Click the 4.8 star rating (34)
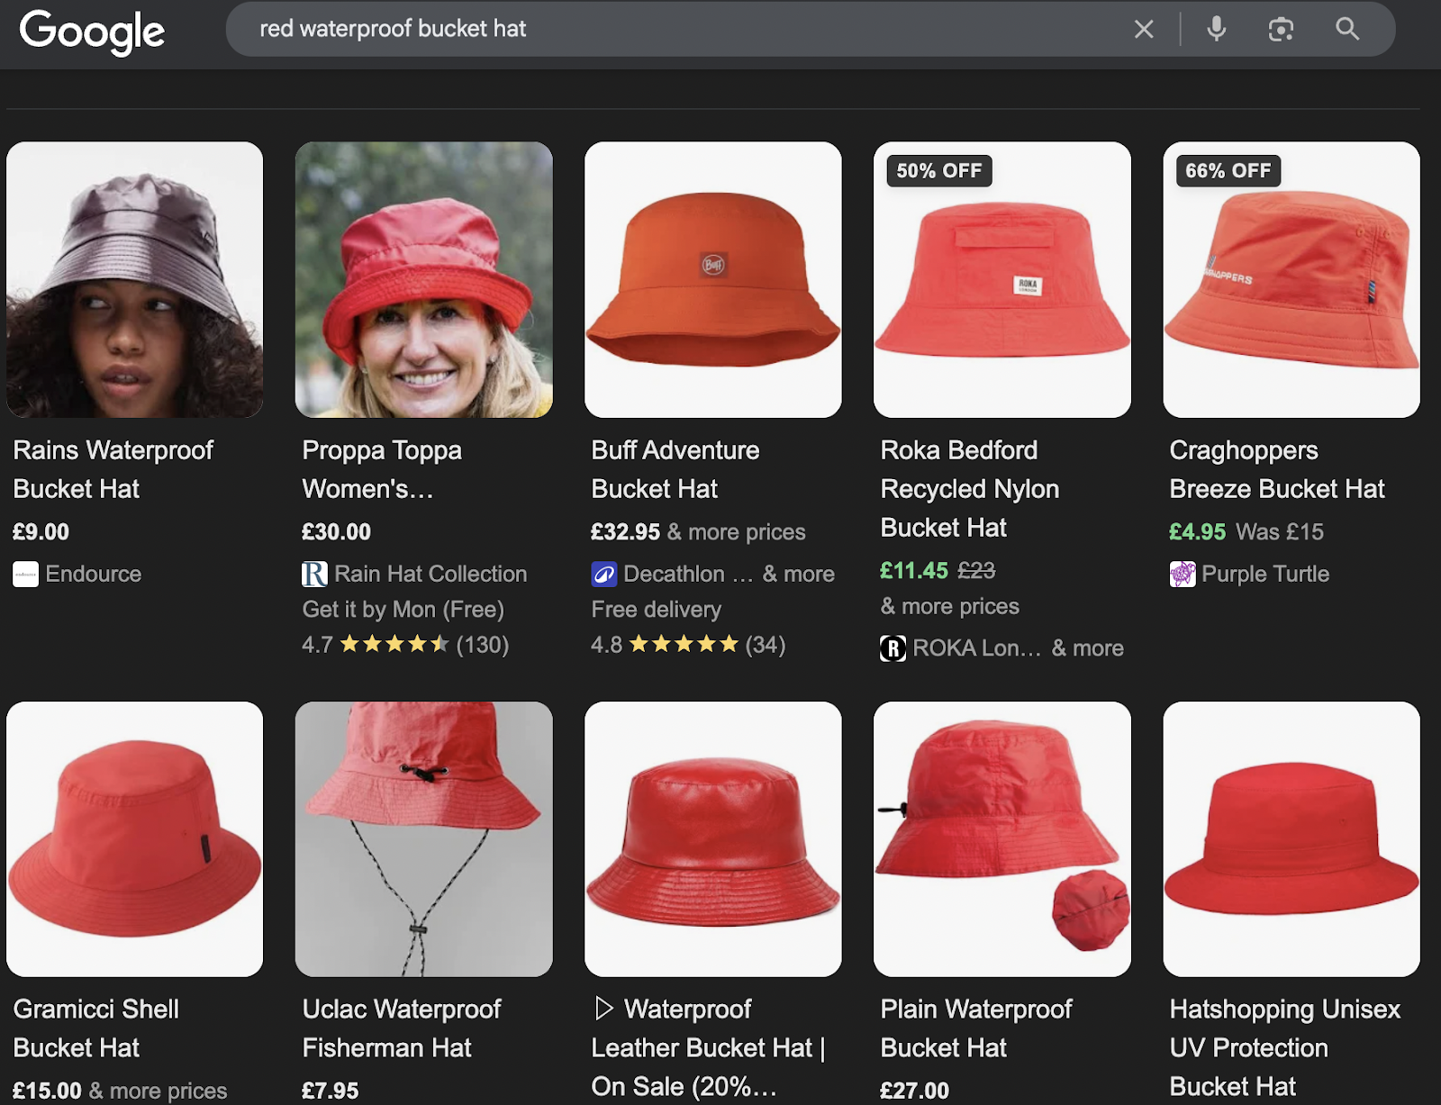 click(x=688, y=645)
